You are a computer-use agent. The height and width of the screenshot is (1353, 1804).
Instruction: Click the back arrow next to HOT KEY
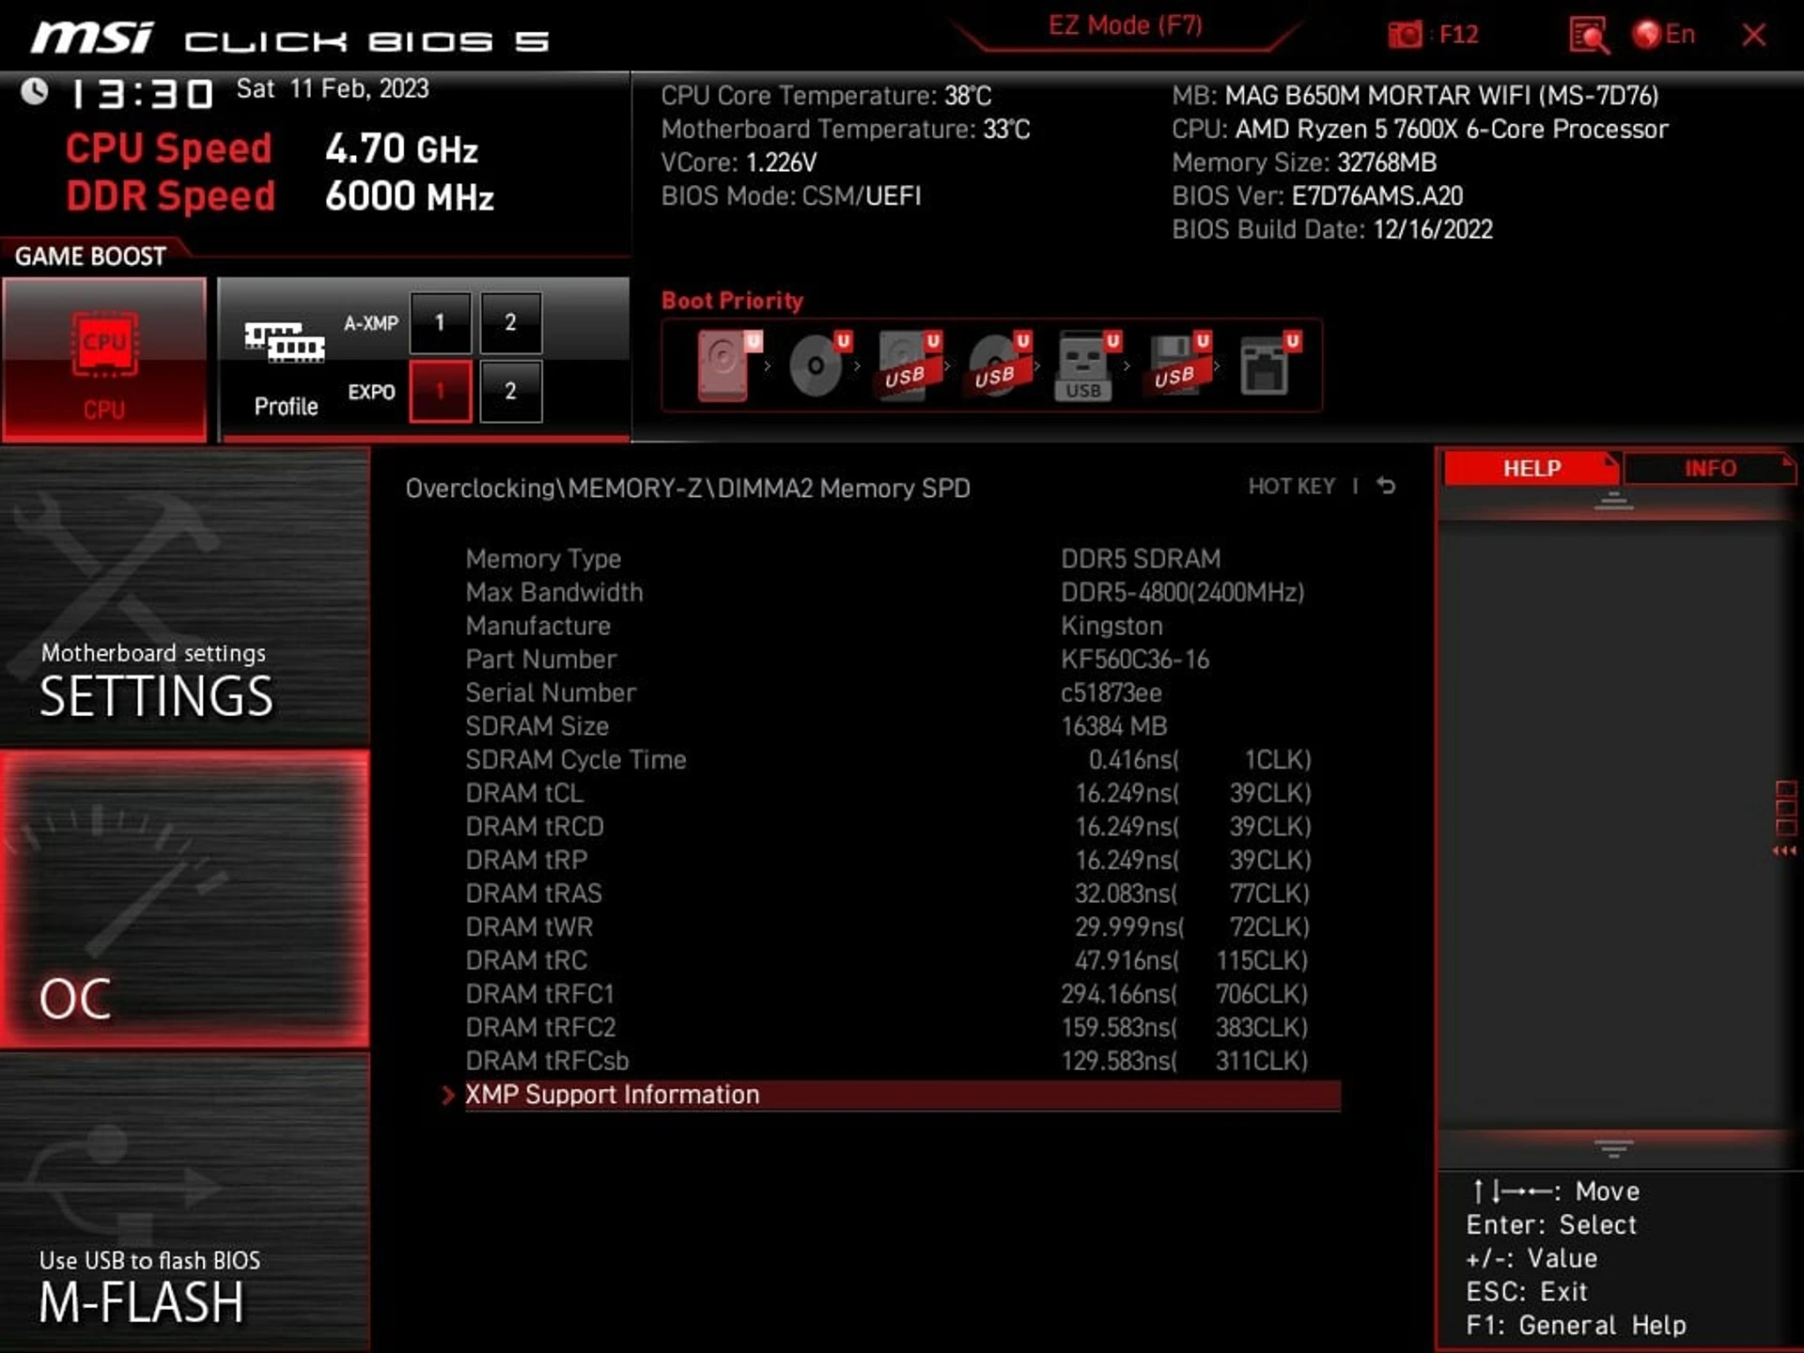tap(1386, 486)
